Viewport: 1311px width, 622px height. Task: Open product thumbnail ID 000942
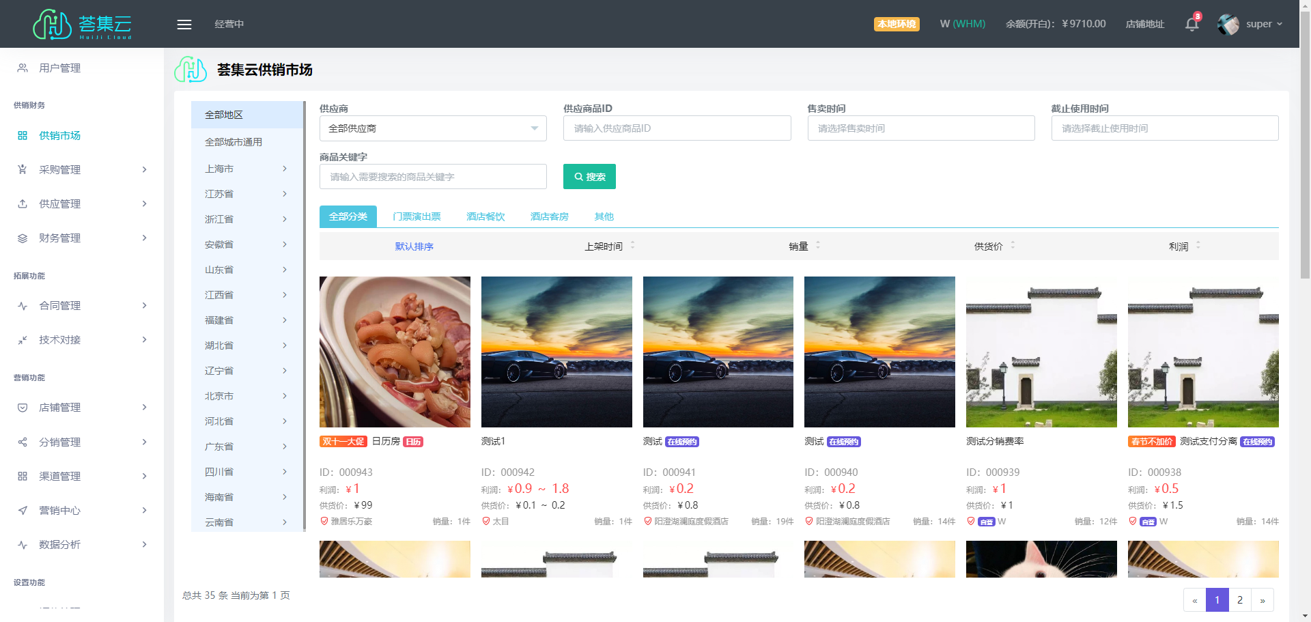pos(556,352)
